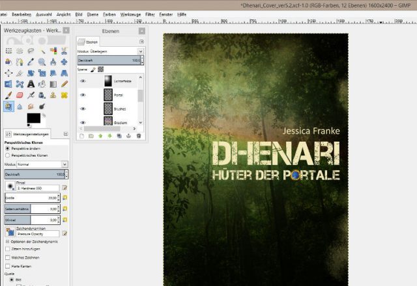Open the Filter menu

150,14
